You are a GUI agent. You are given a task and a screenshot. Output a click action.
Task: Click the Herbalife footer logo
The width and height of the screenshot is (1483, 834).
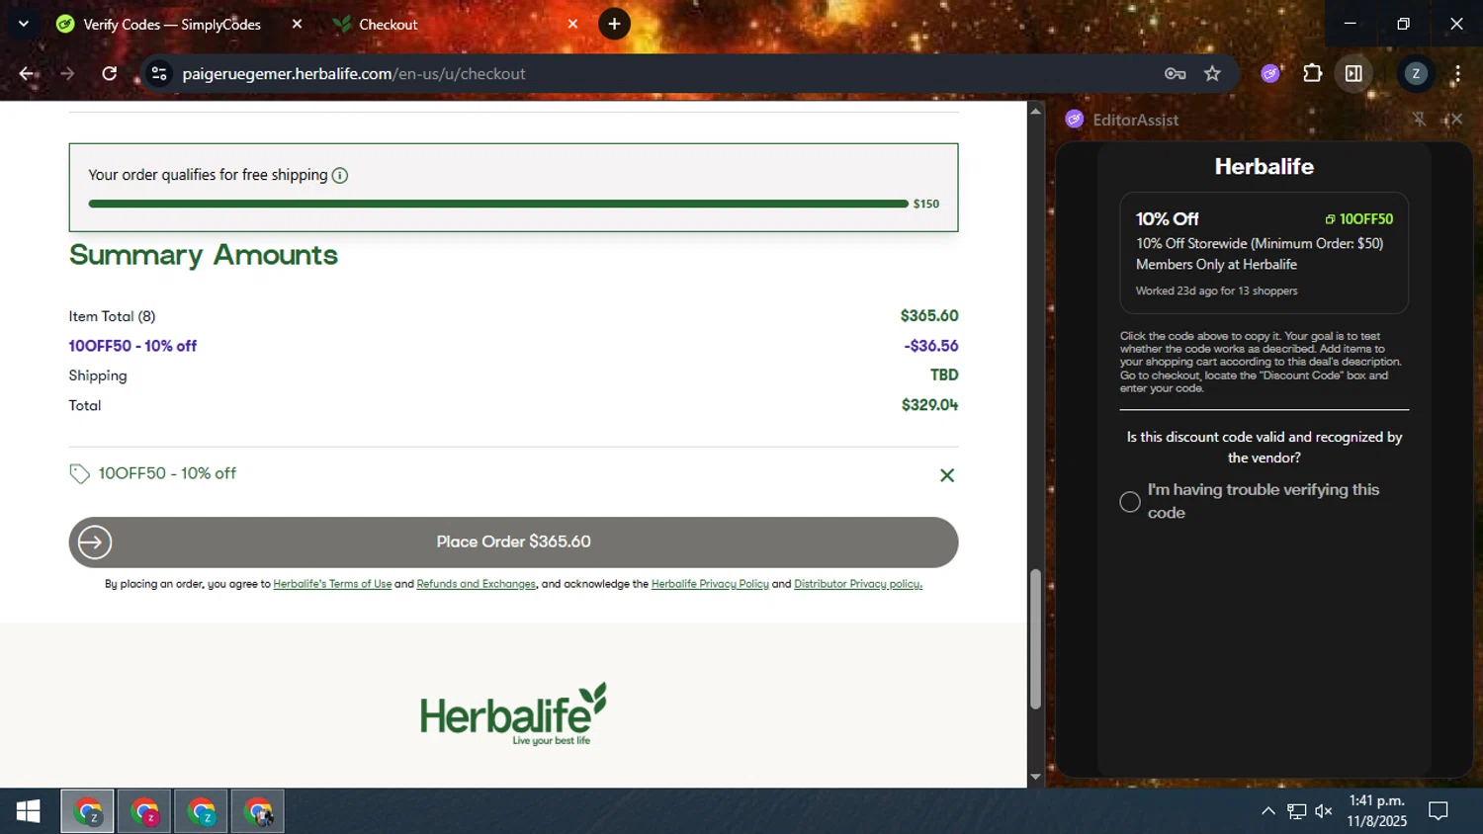tap(513, 713)
